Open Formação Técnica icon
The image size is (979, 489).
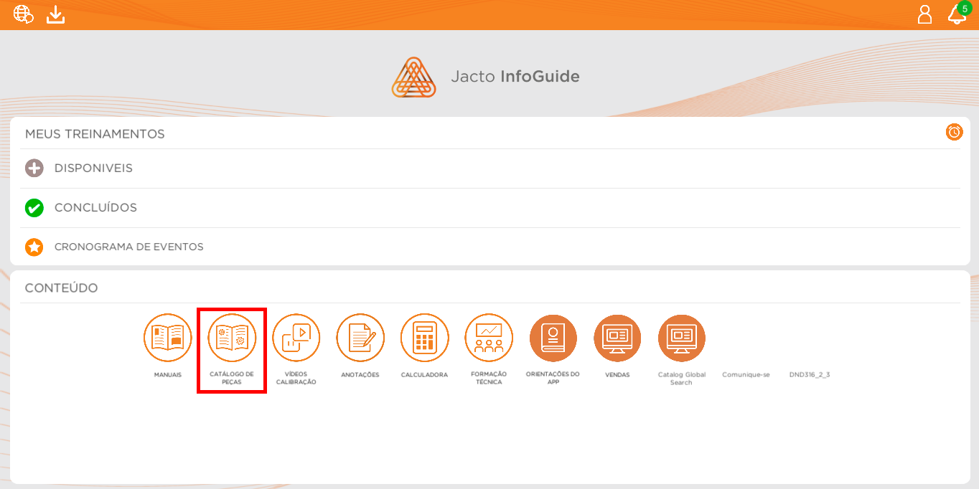coord(489,338)
